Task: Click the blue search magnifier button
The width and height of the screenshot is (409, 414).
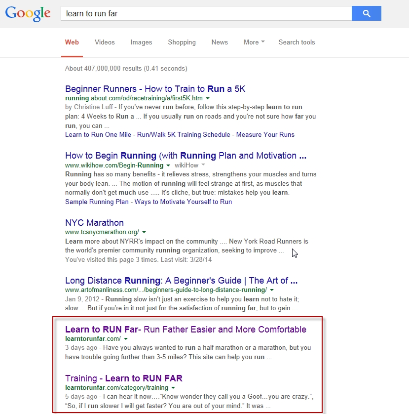Action: click(366, 13)
